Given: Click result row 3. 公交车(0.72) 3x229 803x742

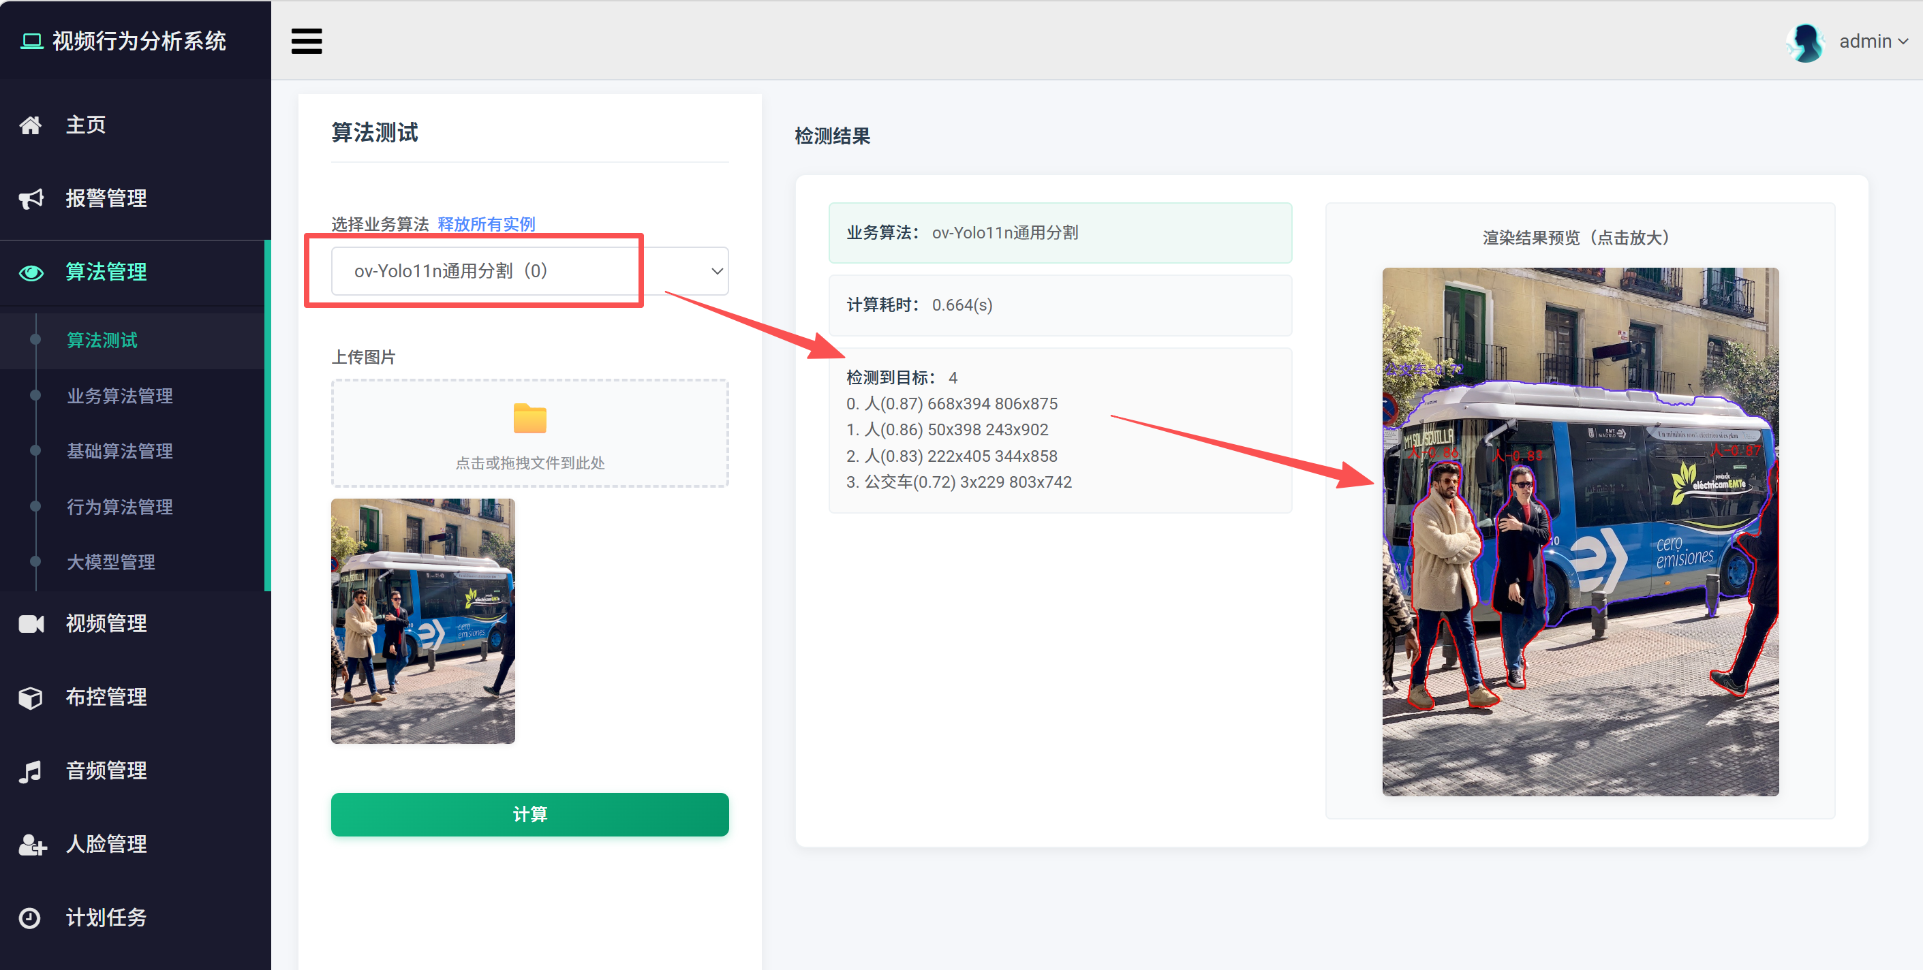Looking at the screenshot, I should (959, 482).
